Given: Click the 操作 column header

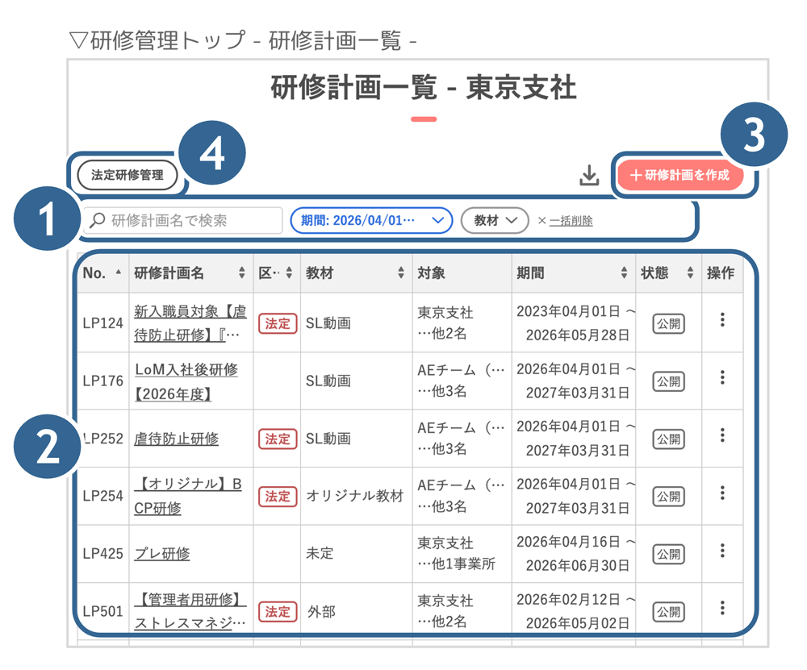Looking at the screenshot, I should [721, 273].
